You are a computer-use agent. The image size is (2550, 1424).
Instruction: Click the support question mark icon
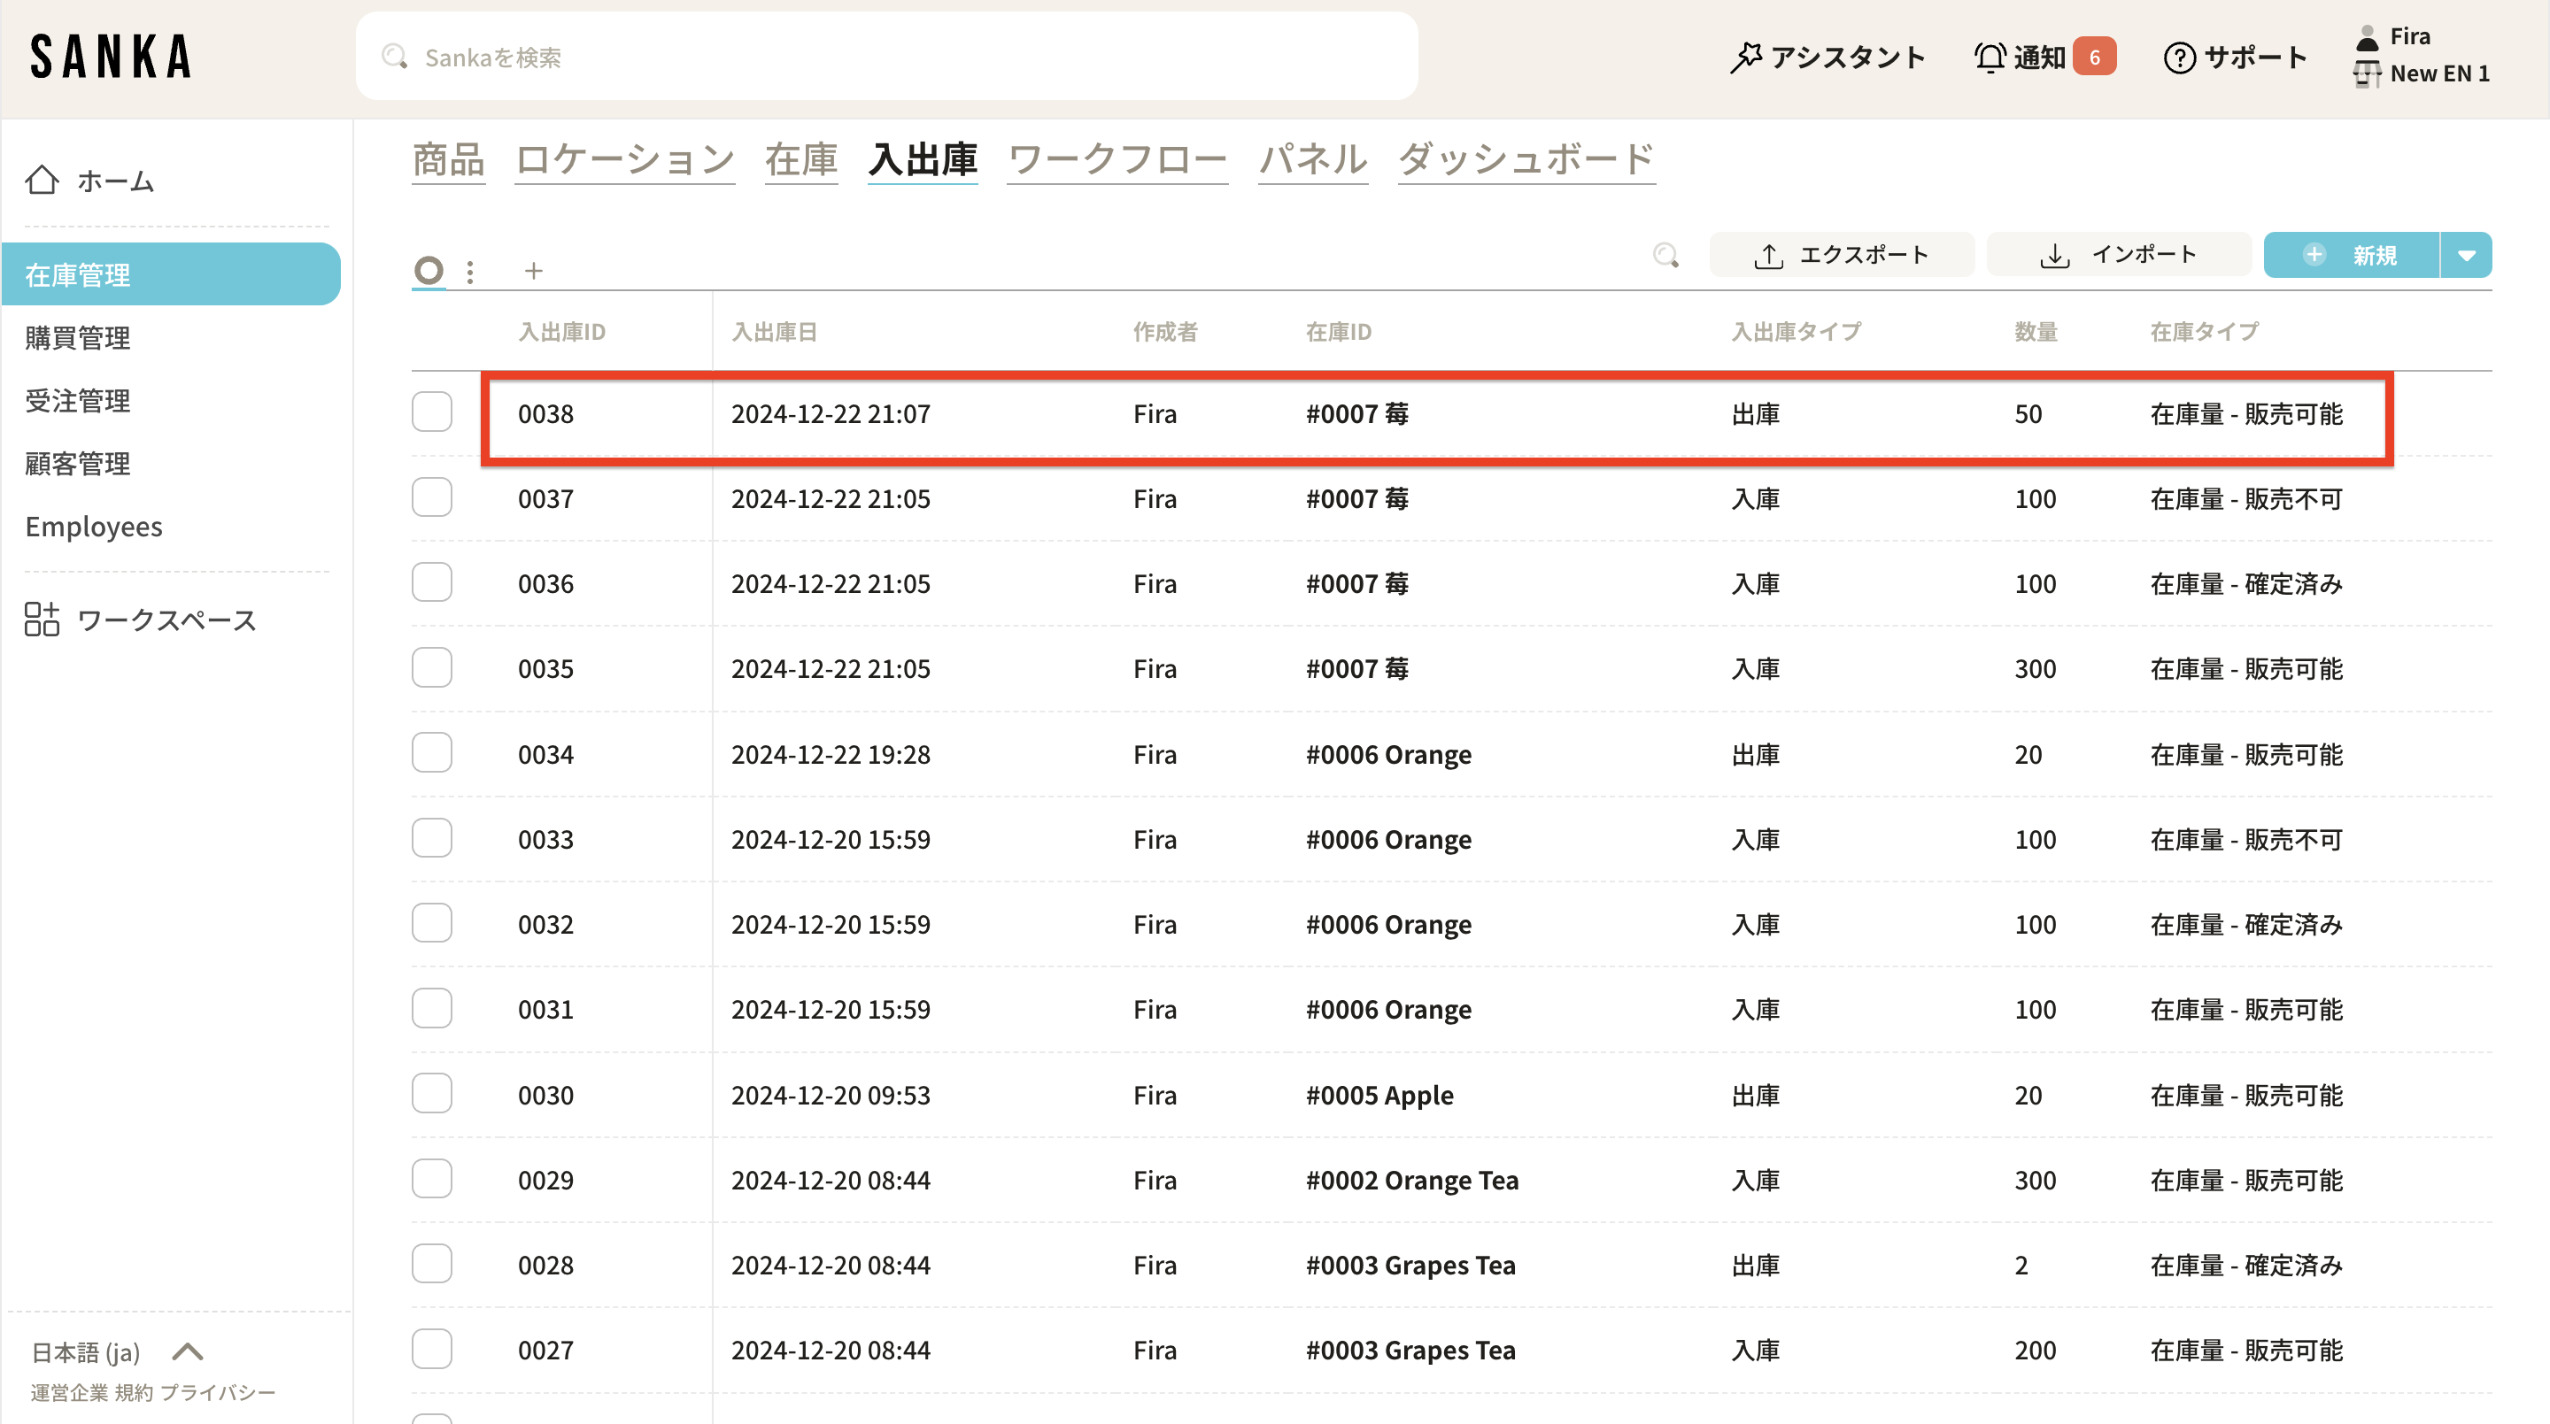click(x=2179, y=58)
